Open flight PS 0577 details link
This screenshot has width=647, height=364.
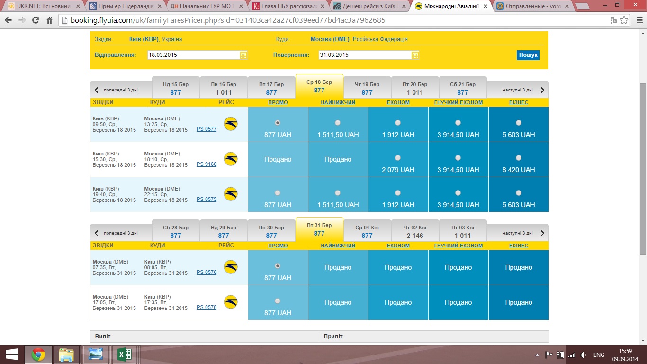pyautogui.click(x=207, y=129)
